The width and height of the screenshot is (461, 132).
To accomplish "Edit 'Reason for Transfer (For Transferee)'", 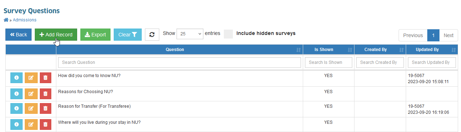I will point(31,108).
